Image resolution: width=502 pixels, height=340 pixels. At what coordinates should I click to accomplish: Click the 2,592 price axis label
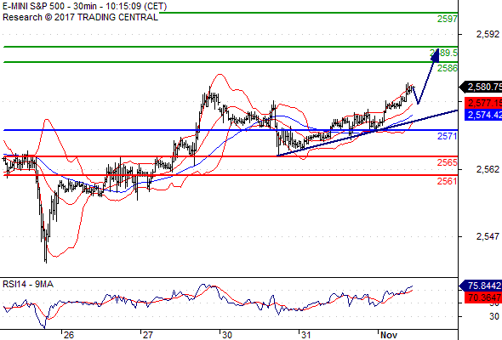[x=488, y=34]
